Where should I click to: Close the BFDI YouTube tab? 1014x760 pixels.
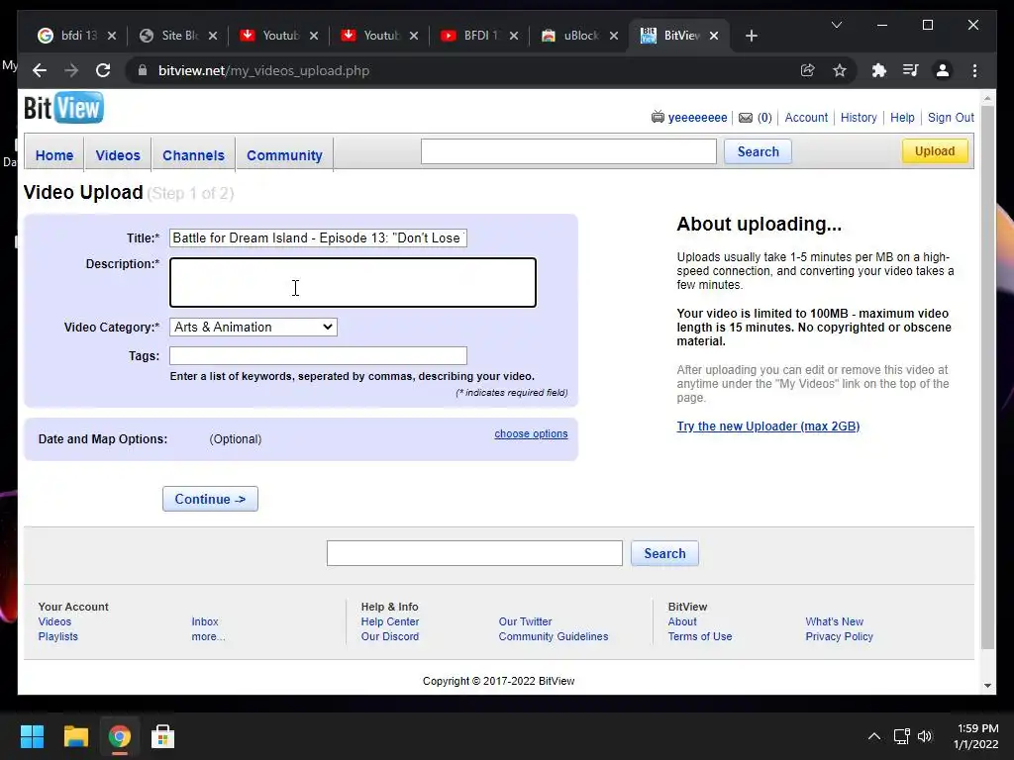(x=514, y=36)
